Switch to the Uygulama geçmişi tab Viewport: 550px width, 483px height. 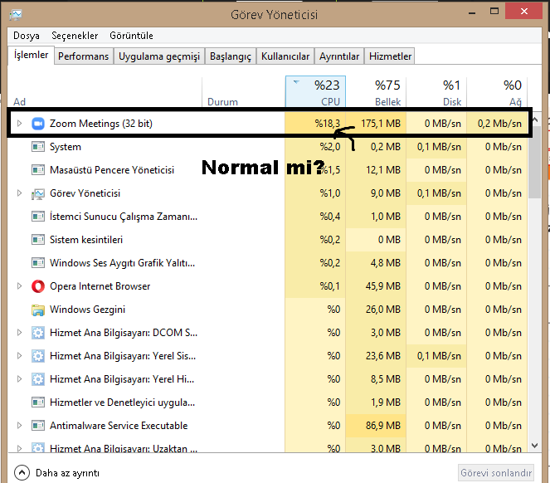(159, 56)
